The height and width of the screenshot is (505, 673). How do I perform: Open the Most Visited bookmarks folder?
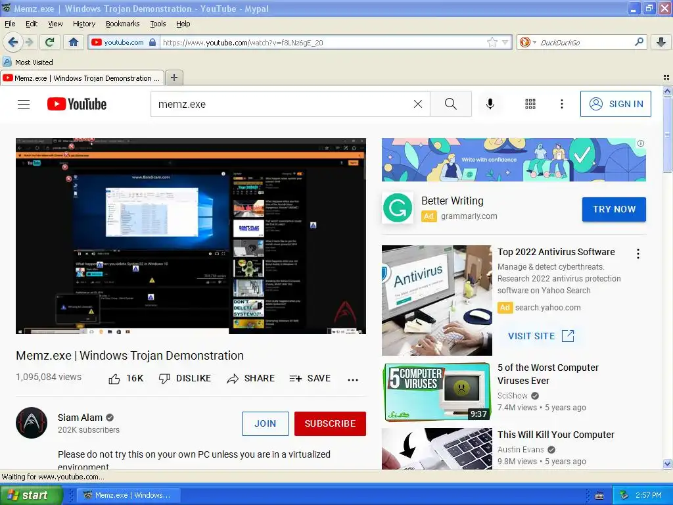click(x=28, y=62)
